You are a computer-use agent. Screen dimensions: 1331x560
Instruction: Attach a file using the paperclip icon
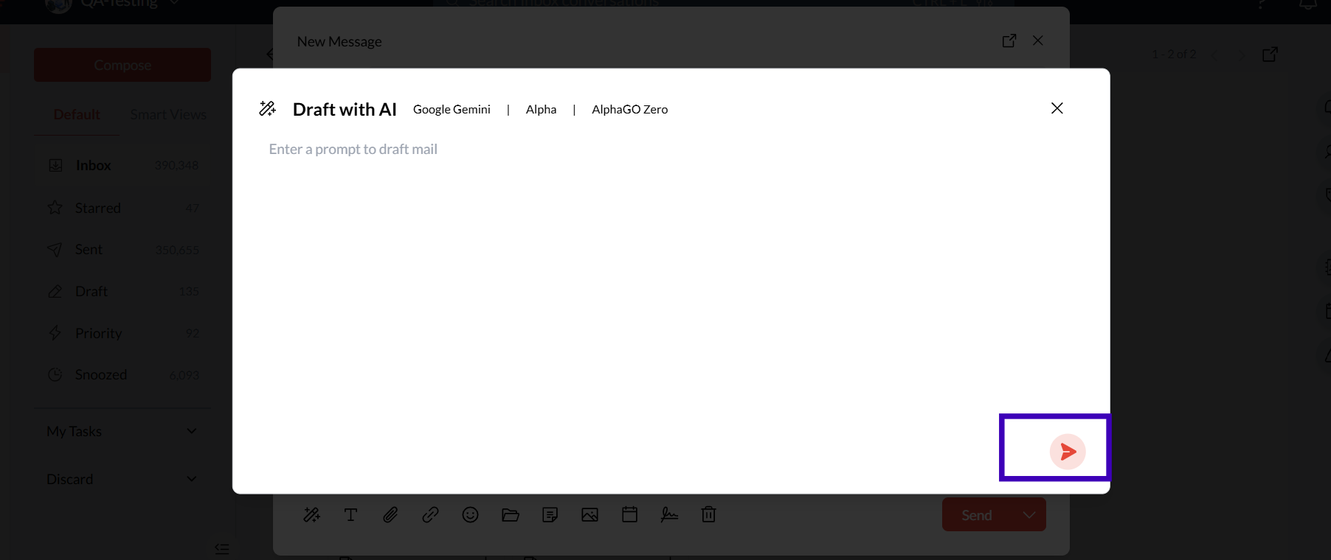[x=390, y=514]
